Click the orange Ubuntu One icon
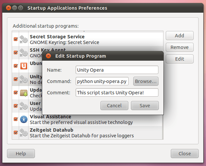Viewport: 206px width, 166px height. (x=23, y=66)
